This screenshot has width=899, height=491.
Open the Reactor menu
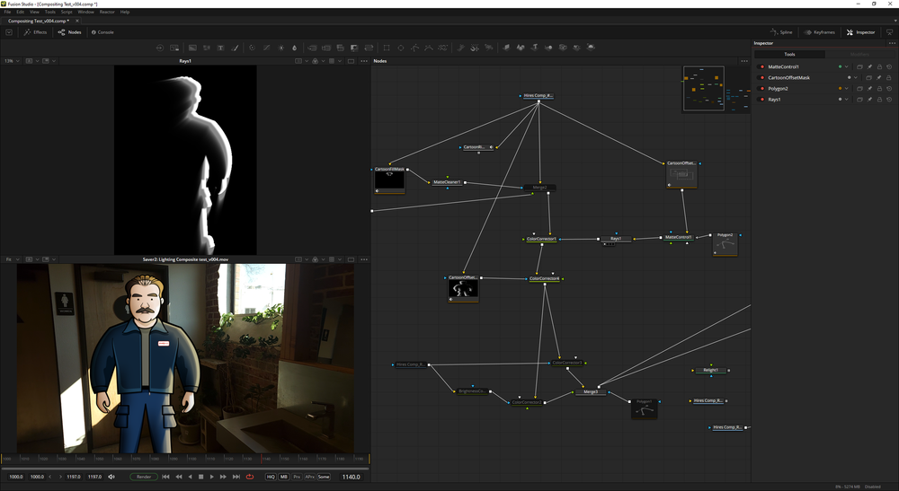pos(107,12)
